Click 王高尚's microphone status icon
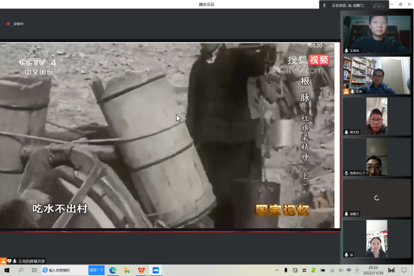Image resolution: width=414 pixels, height=276 pixels. (346, 51)
